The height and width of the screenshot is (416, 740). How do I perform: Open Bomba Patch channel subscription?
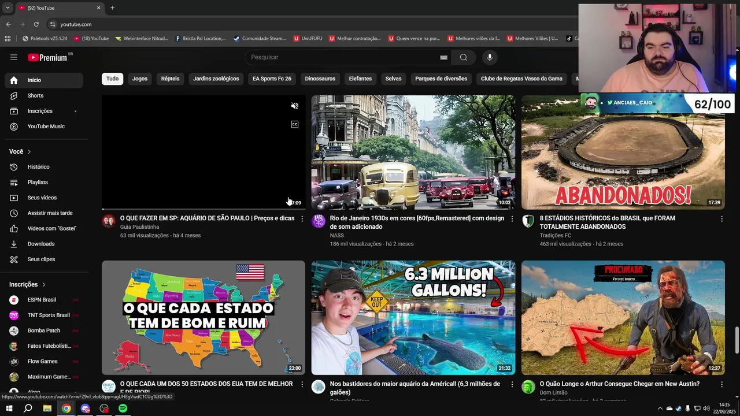coord(44,330)
